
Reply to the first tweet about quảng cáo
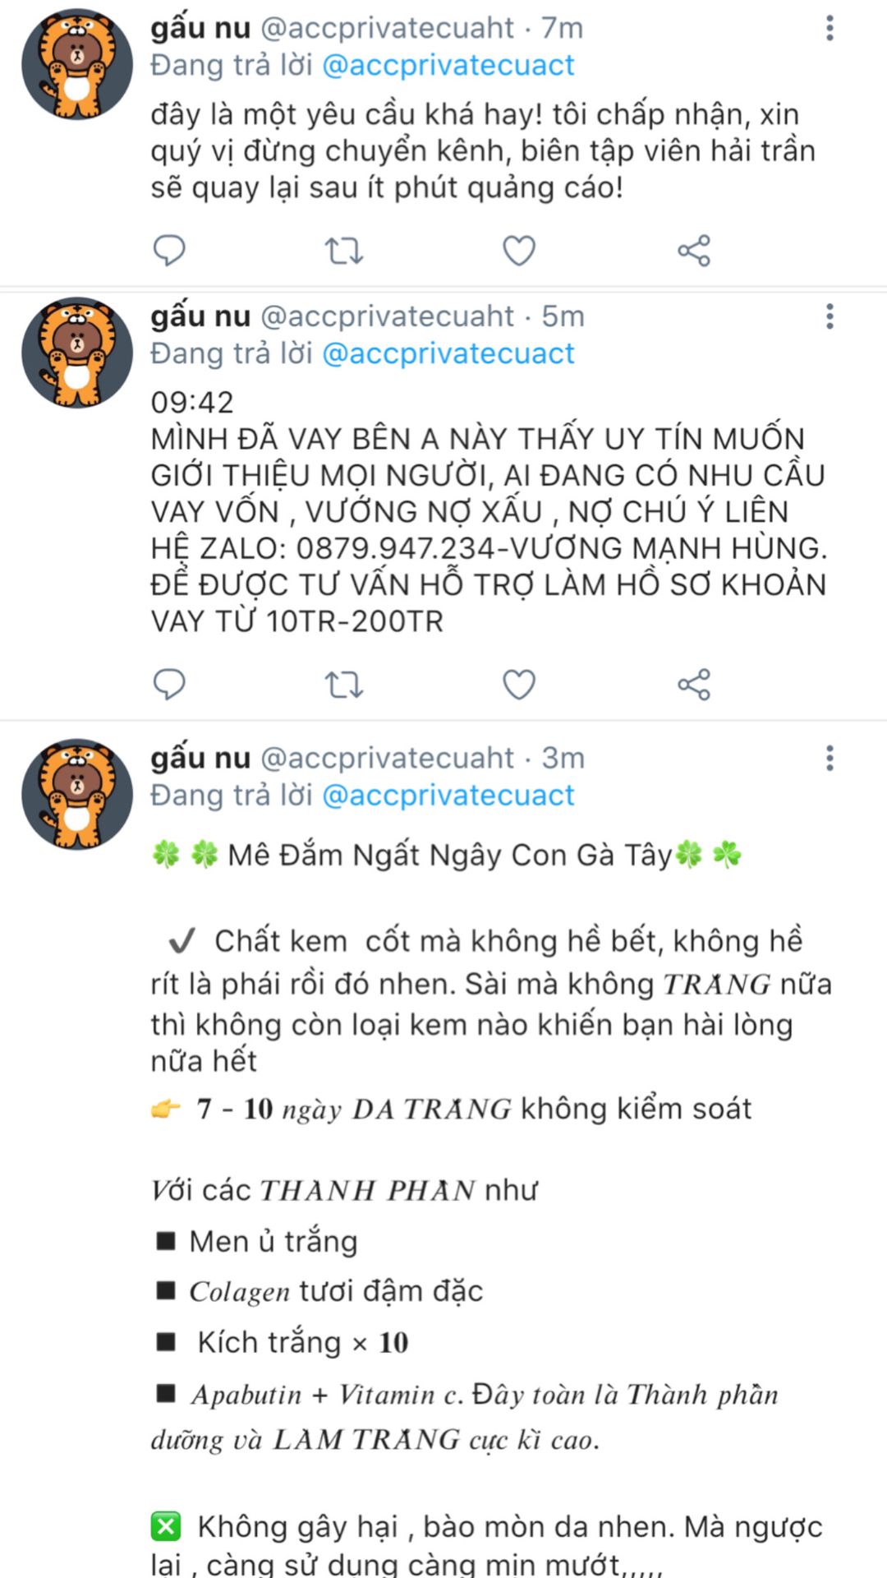[170, 250]
